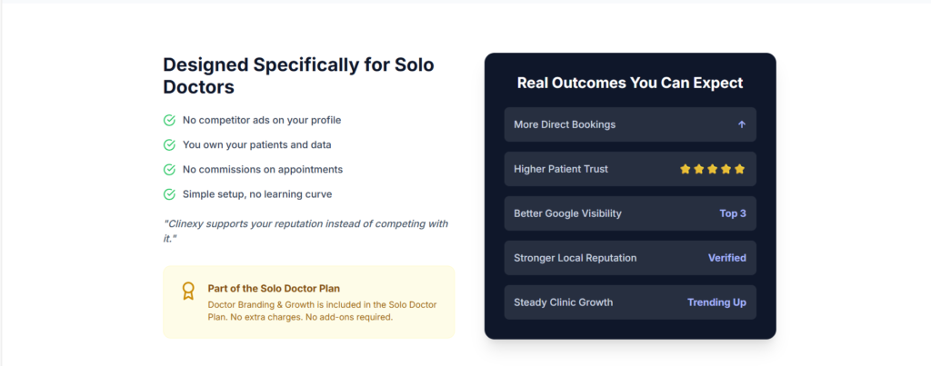The image size is (931, 366).
Task: Click the checkmark next to patients and data
Action: point(169,144)
